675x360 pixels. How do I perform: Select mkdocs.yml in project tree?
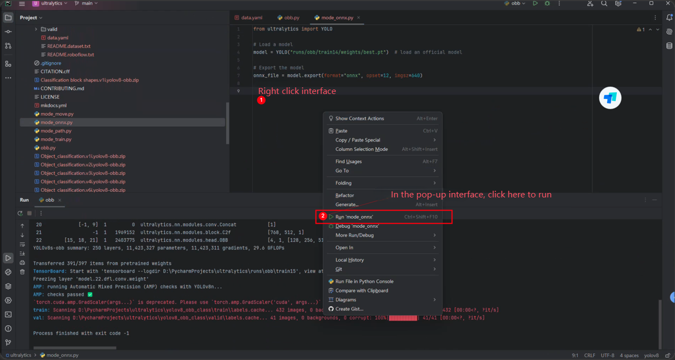53,105
